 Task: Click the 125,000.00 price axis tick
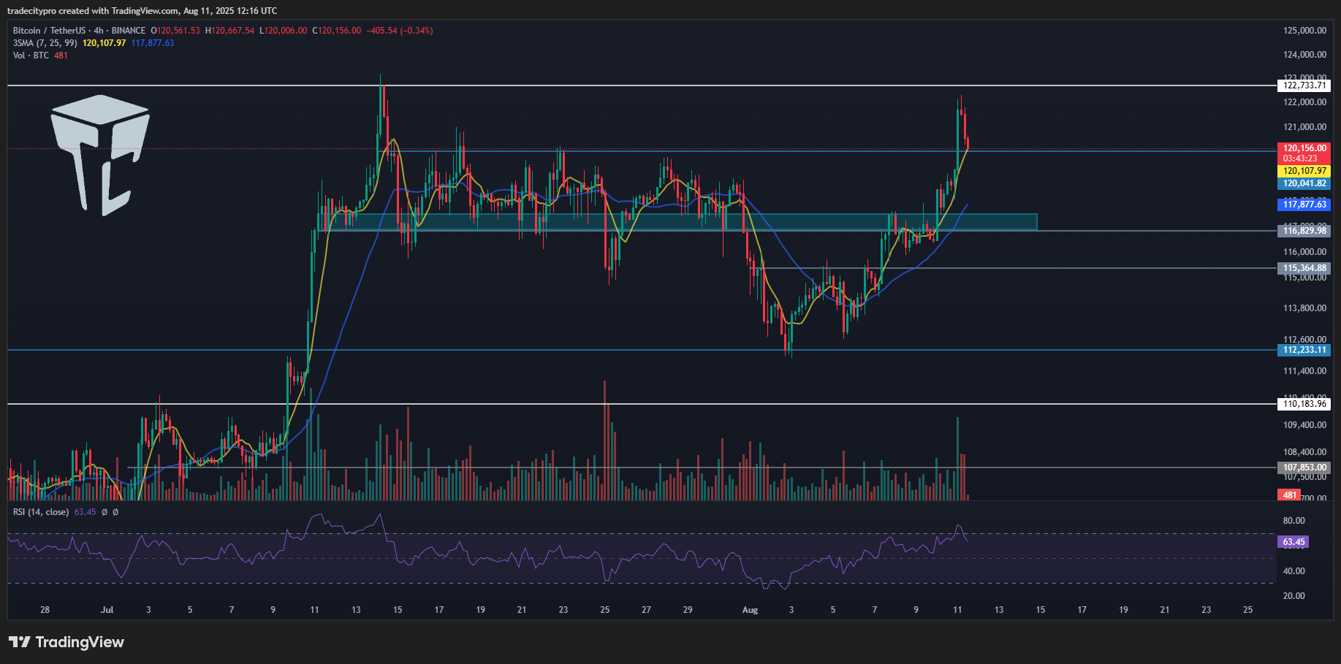coord(1304,31)
